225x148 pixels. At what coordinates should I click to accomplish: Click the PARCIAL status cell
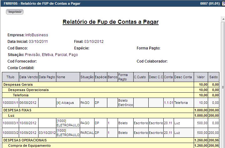87,133
